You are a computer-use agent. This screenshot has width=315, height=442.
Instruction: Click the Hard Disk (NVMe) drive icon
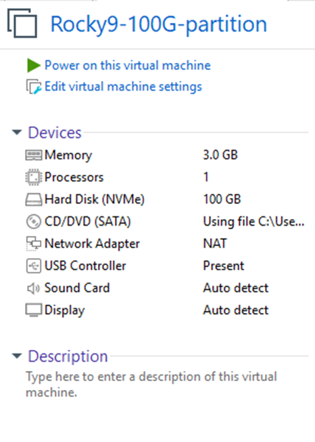click(x=34, y=199)
